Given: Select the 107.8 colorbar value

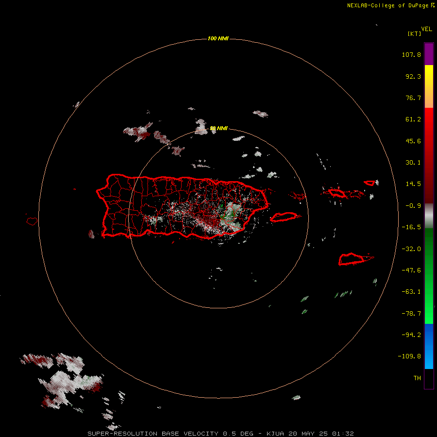Looking at the screenshot, I should coord(411,54).
